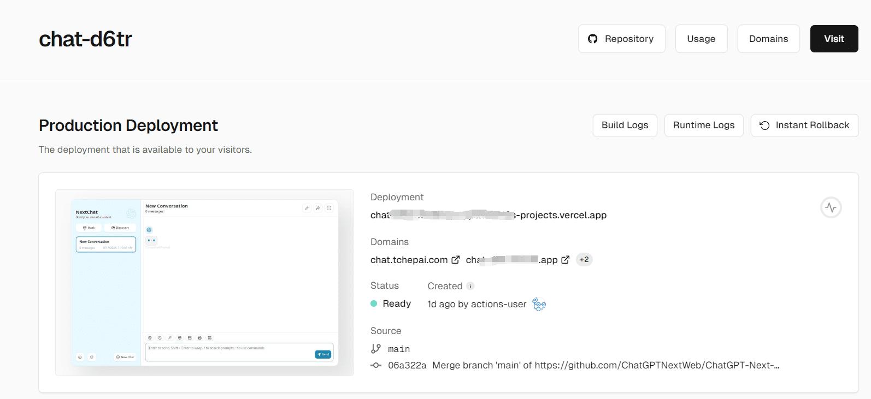Viewport: 871px width, 399px height.
Task: Open the chat.tchepai.com domain link
Action: pyautogui.click(x=409, y=260)
